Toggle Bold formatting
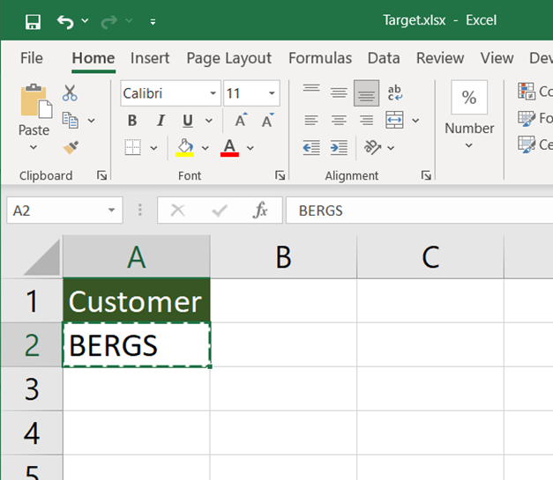The height and width of the screenshot is (480, 553). 132,121
